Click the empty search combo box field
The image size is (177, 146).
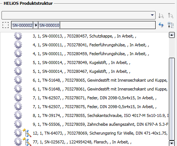pos(79,15)
